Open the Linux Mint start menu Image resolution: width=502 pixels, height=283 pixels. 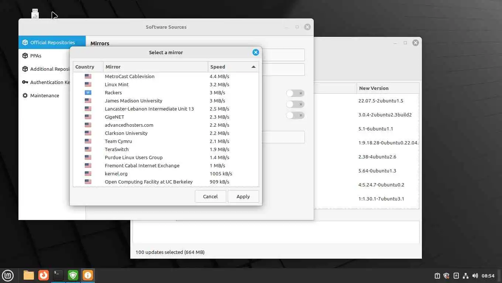click(8, 275)
